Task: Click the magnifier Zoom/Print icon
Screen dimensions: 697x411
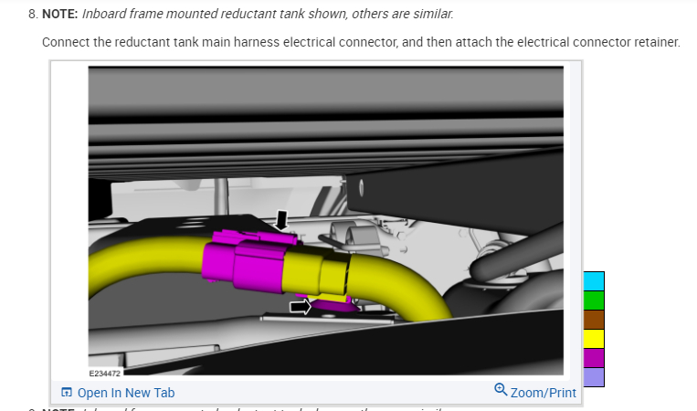Action: (x=501, y=390)
